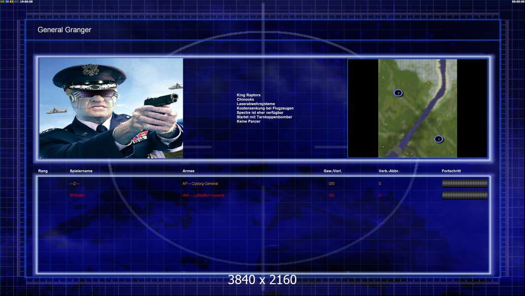Click 'WA – Luftwaffen-General' army cell
The width and height of the screenshot is (525, 296).
pos(203,195)
